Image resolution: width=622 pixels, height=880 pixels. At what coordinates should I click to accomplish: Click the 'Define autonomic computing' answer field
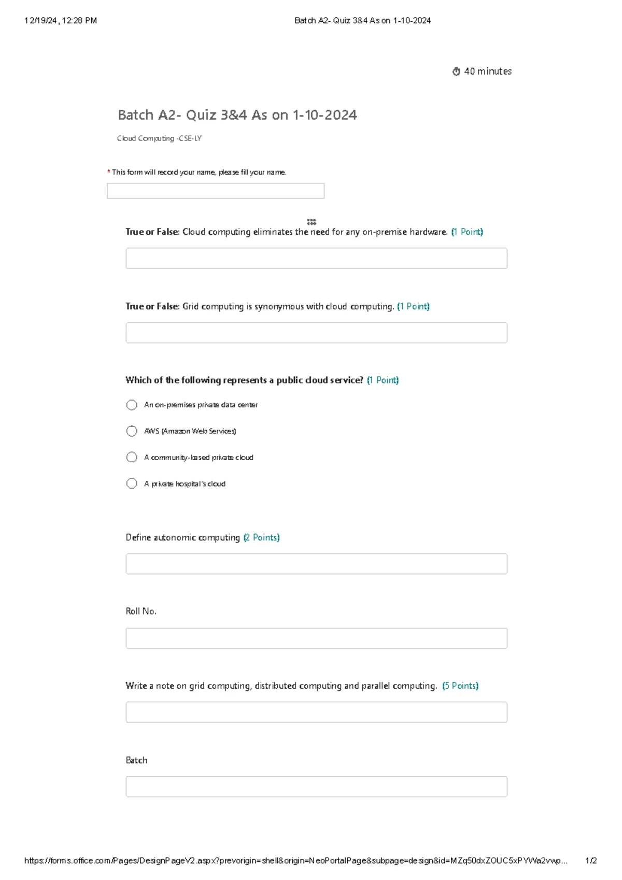tap(316, 564)
